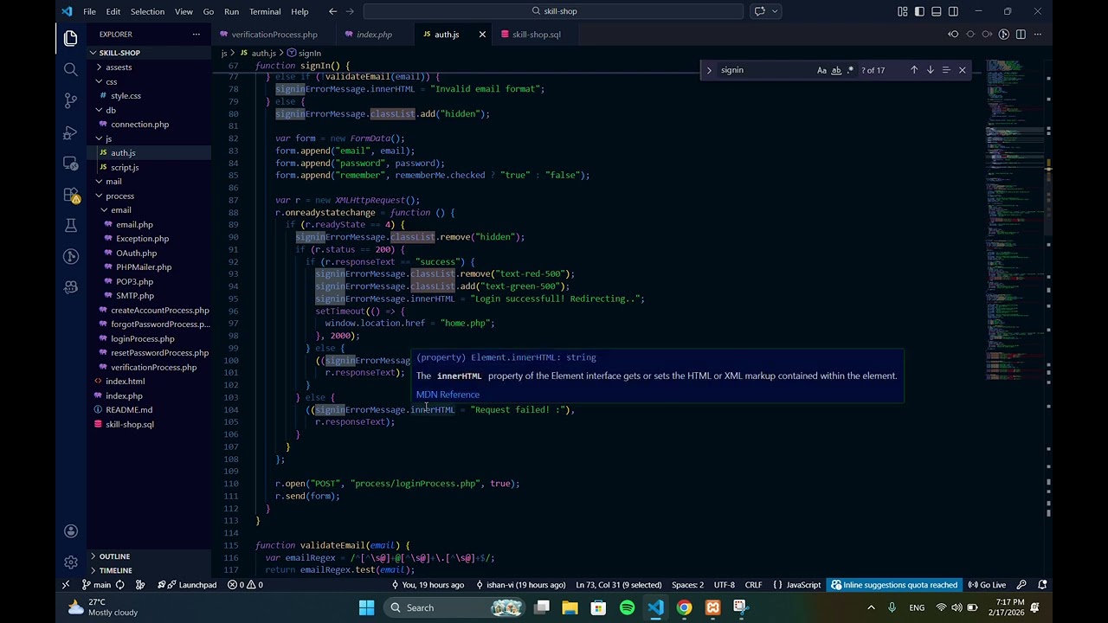
Task: Click the MDN Reference link
Action: 448,395
